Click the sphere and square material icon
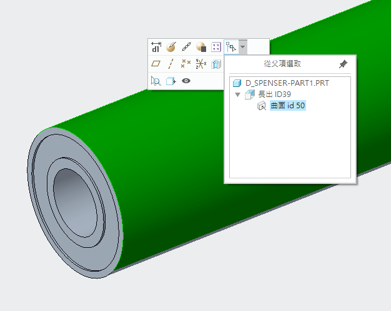The image size is (391, 311). tap(201, 47)
